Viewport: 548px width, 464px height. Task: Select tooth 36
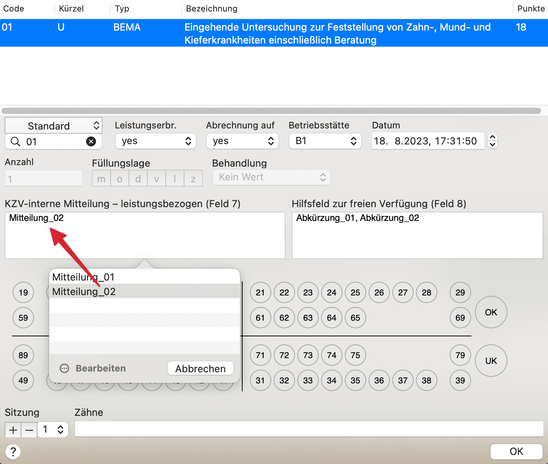pos(379,381)
